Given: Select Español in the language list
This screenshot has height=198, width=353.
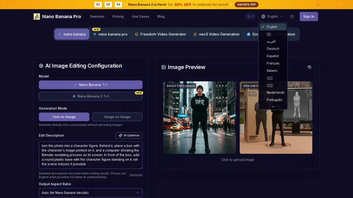Looking at the screenshot, I should [x=273, y=56].
